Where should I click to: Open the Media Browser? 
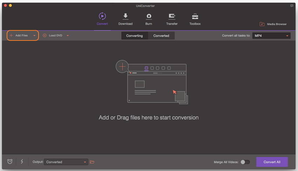click(273, 24)
